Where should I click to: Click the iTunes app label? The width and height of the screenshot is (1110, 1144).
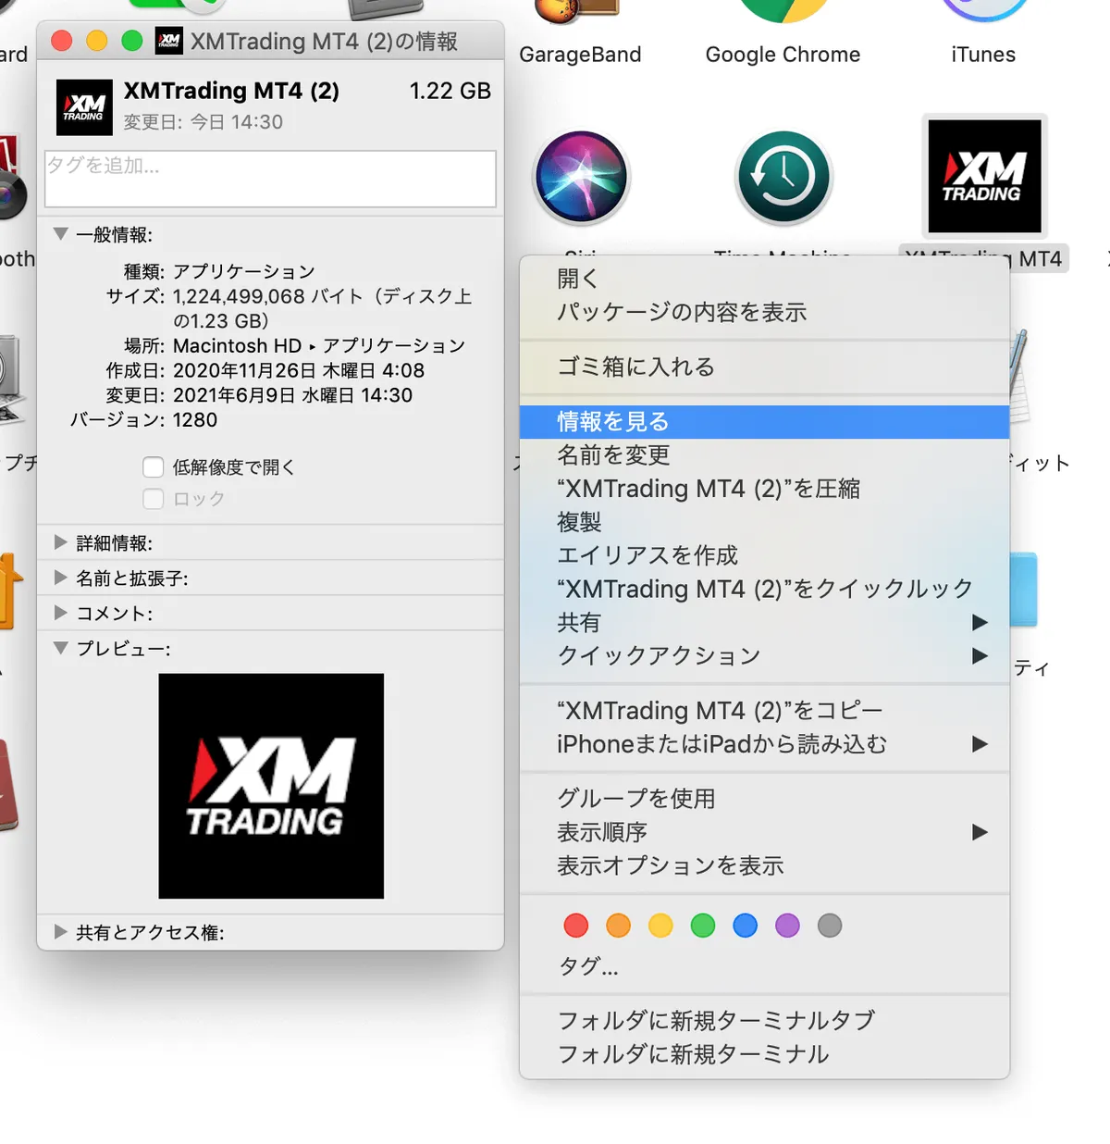point(983,55)
